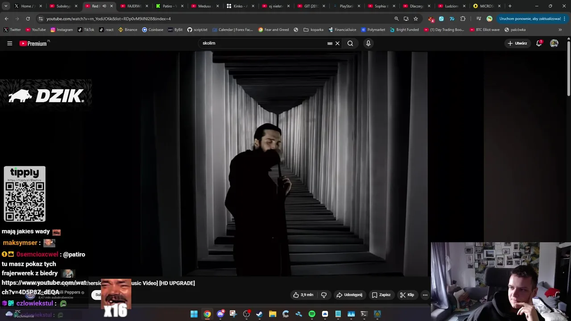Mute the playing 'Red' tab audio icon
This screenshot has height=321, width=571.
click(104, 6)
